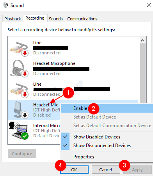Switch to the Sounds tab
The image size is (153, 176).
click(x=56, y=19)
